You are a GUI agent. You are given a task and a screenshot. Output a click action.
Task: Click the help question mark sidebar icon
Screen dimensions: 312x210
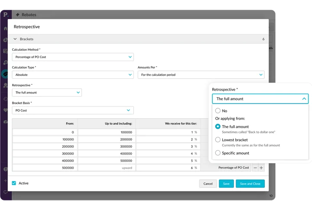pos(5,169)
